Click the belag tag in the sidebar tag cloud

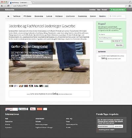point(104,58)
